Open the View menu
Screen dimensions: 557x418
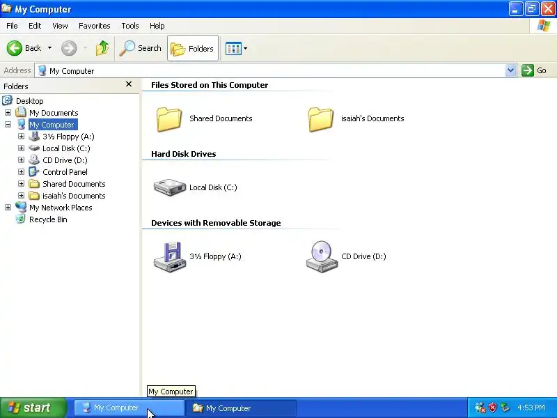coord(60,26)
